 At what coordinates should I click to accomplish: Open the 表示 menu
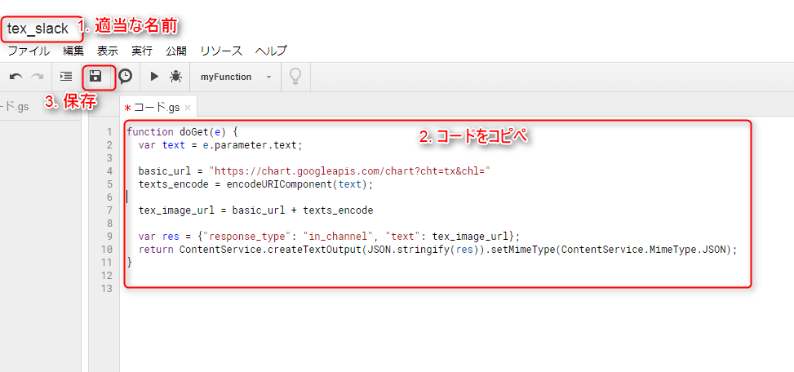[108, 51]
